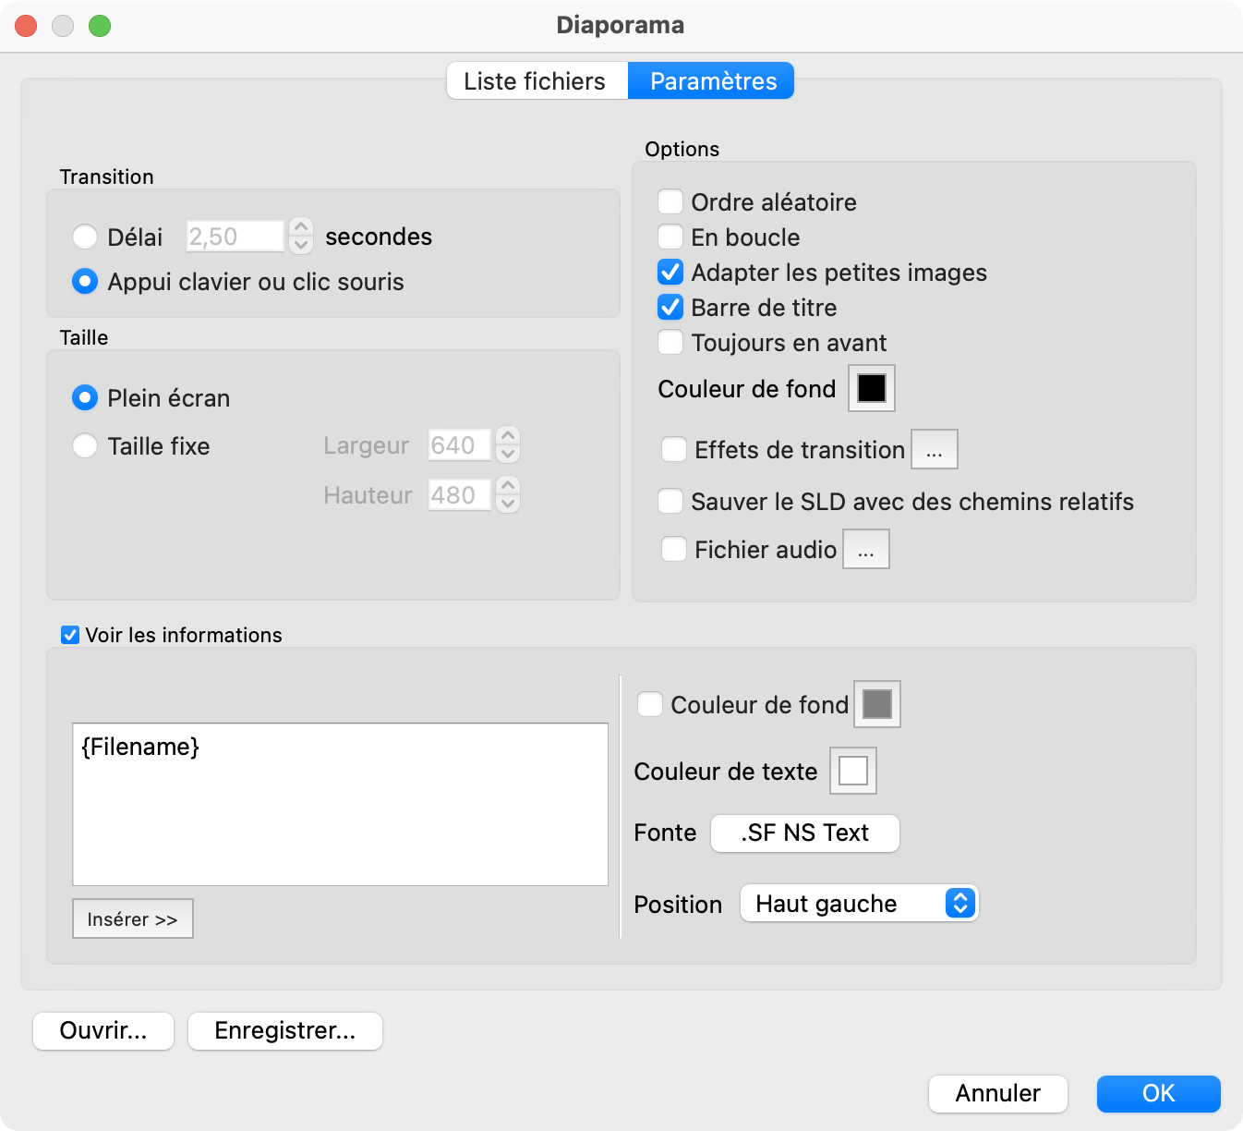The width and height of the screenshot is (1243, 1131).
Task: Switch to the Liste fichiers tab
Action: coord(535,81)
